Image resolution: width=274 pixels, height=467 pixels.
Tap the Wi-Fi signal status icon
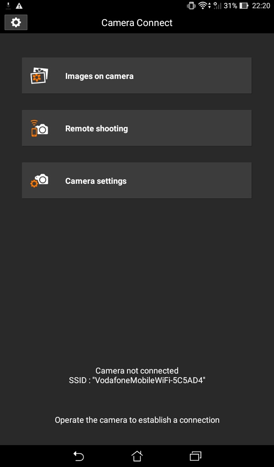pyautogui.click(x=204, y=5)
